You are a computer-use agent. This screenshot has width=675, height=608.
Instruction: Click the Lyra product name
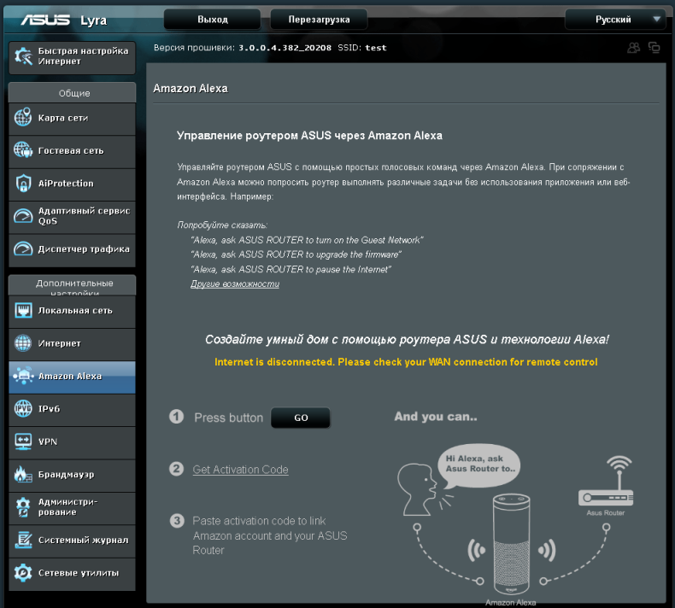93,20
